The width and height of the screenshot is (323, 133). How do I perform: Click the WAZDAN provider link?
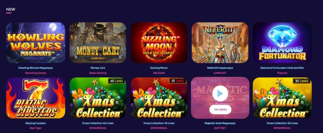click(x=159, y=73)
